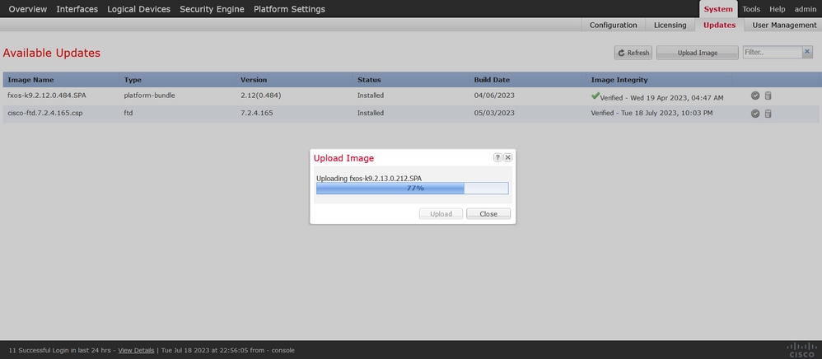The image size is (822, 359).
Task: Select image name cisco-ftd.7.2.4.165.csp
Action: tap(45, 113)
